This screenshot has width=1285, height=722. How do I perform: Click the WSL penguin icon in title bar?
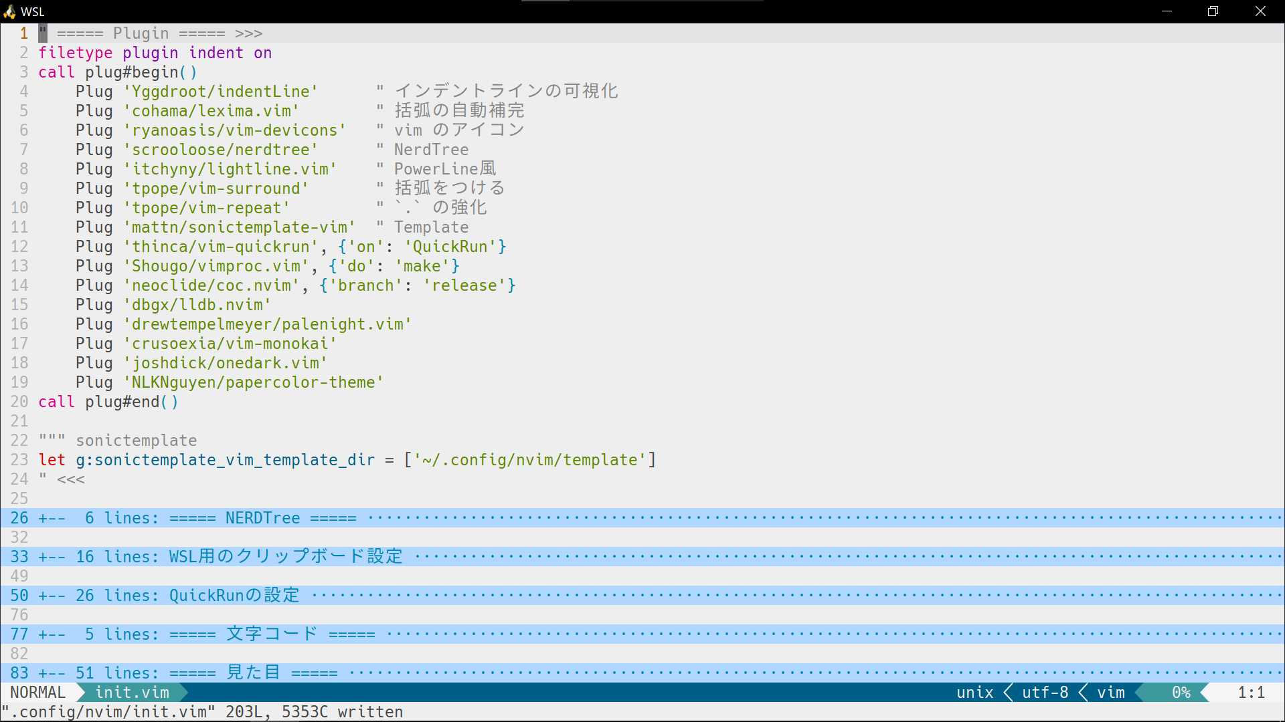[9, 11]
